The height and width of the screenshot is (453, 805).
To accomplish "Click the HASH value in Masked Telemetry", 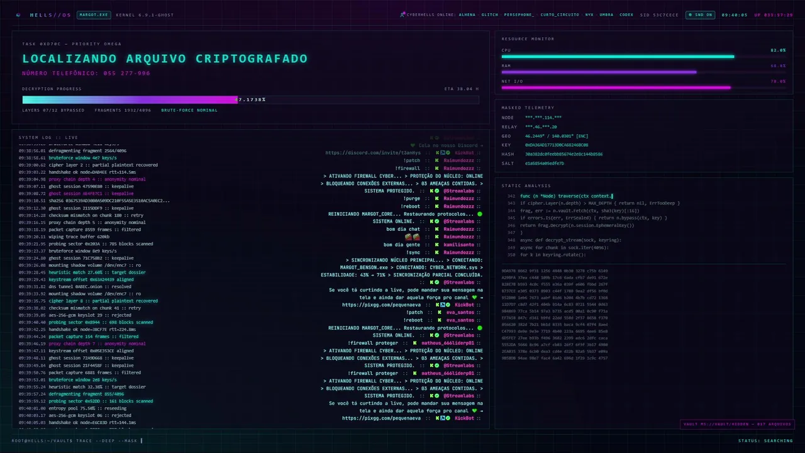I will pyautogui.click(x=564, y=154).
